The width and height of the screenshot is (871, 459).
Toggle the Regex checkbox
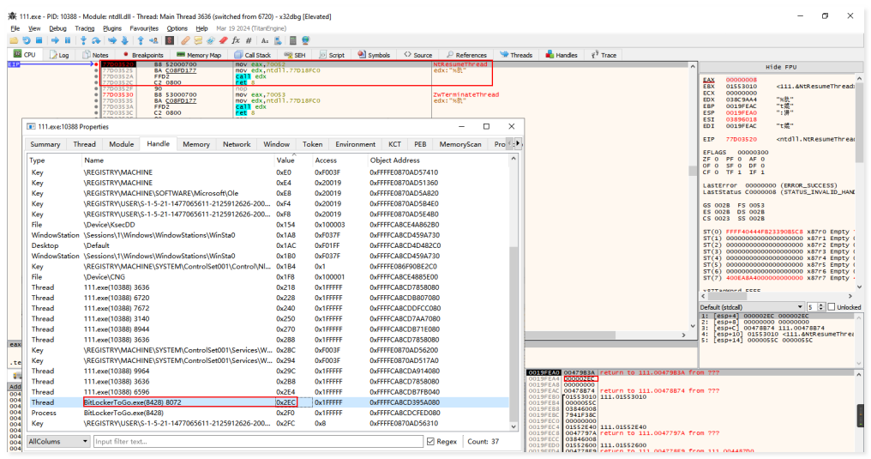pyautogui.click(x=431, y=441)
